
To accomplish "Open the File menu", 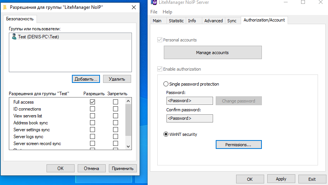I will [154, 12].
